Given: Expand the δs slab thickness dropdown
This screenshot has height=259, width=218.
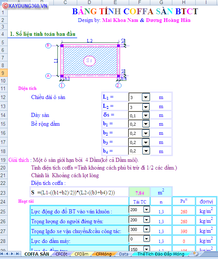Looking at the screenshot, I should tap(146, 115).
